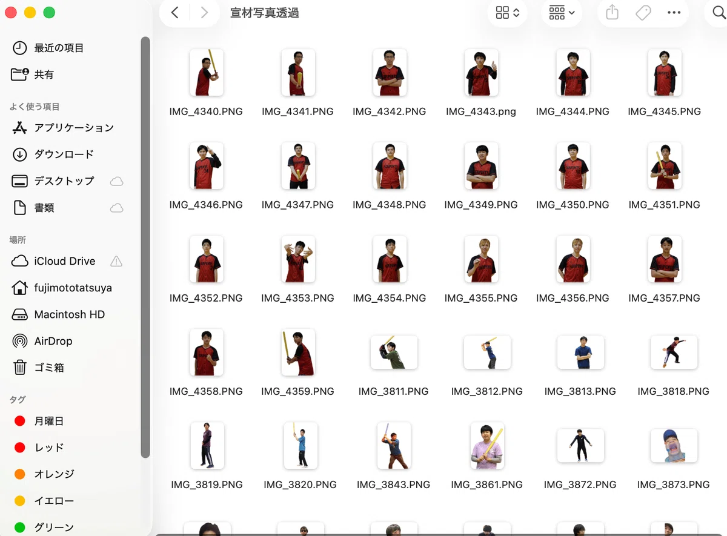The image size is (727, 536).
Task: Open the icon view switcher dropdown
Action: [507, 13]
